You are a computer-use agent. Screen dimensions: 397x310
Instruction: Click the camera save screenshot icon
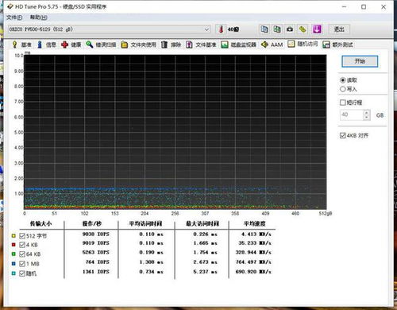290,29
